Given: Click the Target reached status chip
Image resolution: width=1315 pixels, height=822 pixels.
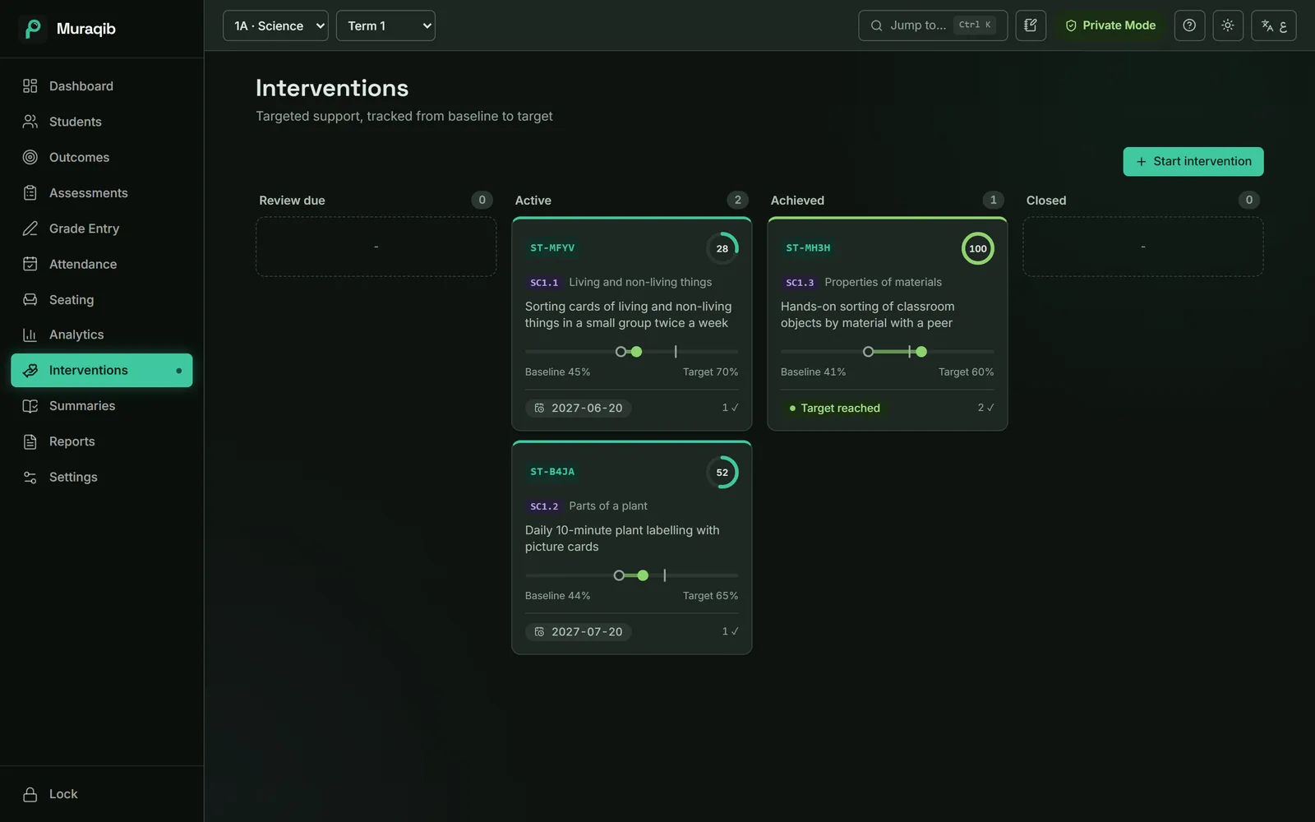Looking at the screenshot, I should click(x=834, y=408).
